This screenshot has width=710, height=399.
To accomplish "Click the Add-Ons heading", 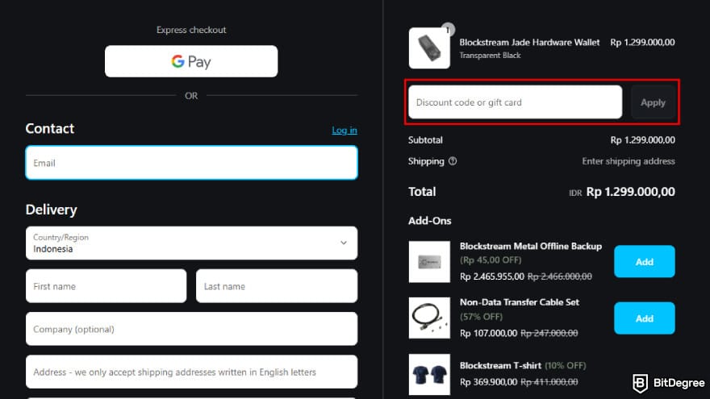I will tap(430, 221).
